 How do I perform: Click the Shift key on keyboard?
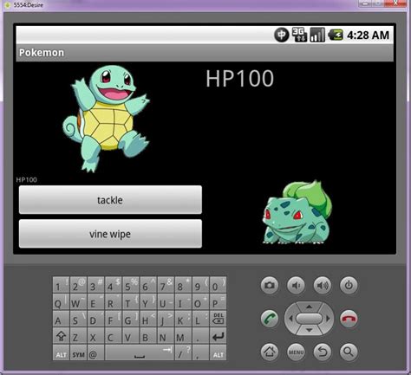61,336
